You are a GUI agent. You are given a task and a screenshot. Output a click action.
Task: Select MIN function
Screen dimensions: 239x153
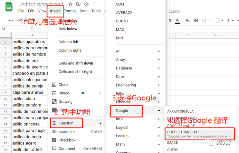[x=119, y=38]
